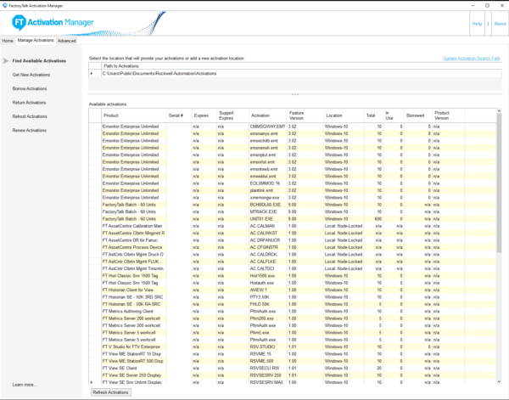The width and height of the screenshot is (509, 400).
Task: Select the RSVSESRV.MAX activation cell
Action: 268,382
